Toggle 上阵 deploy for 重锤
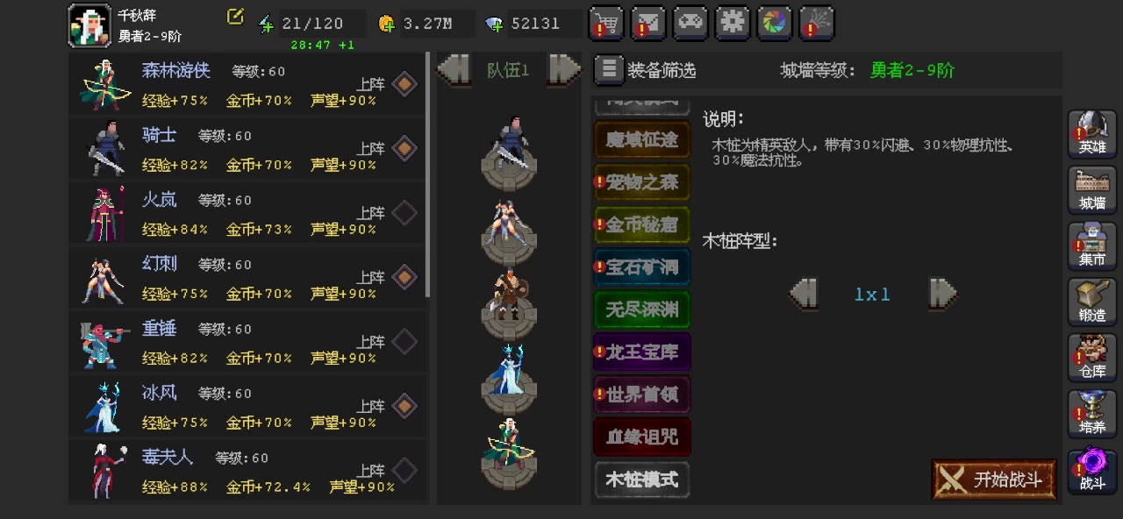The image size is (1123, 519). click(404, 342)
